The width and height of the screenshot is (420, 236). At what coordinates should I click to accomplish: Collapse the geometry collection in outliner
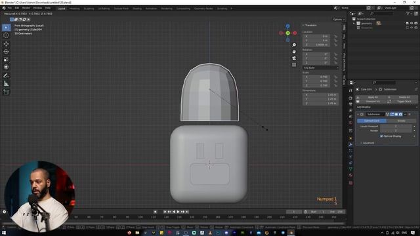point(354,24)
